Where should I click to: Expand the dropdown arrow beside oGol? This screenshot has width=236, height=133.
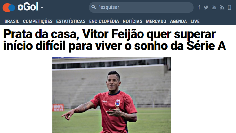42,7
